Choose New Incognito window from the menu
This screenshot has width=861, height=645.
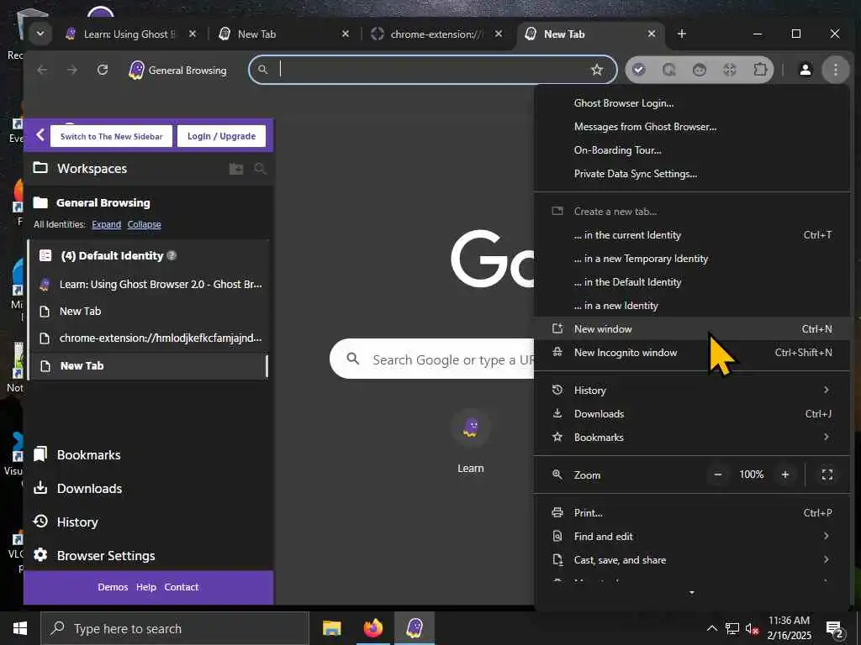click(x=692, y=353)
